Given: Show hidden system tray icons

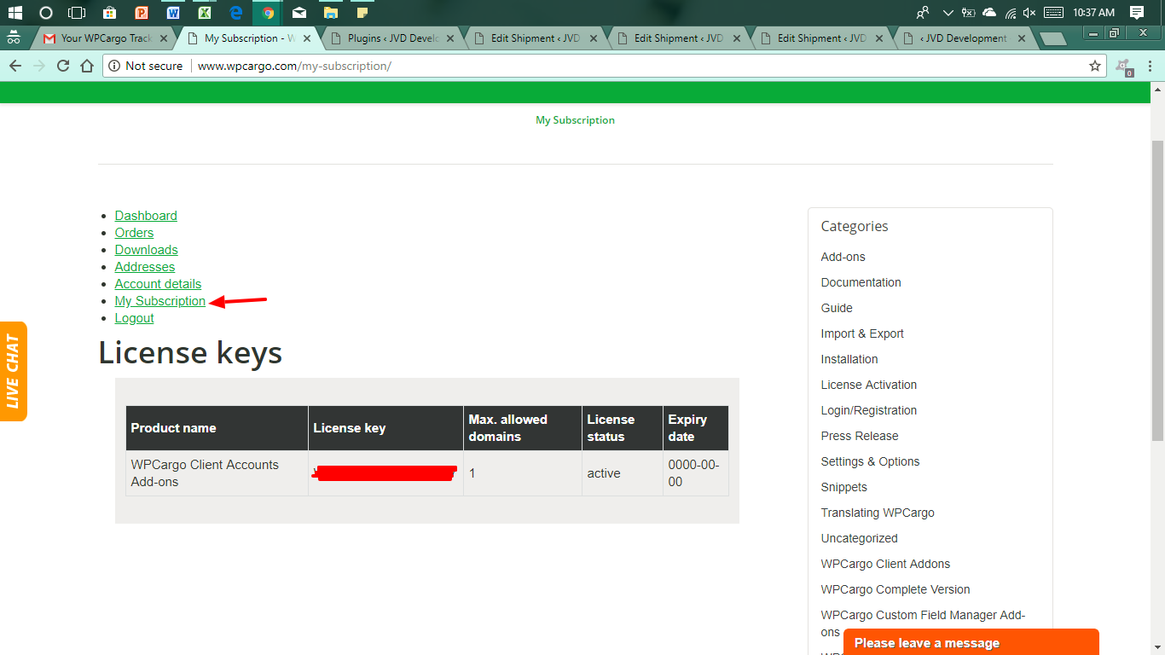Looking at the screenshot, I should tap(948, 13).
